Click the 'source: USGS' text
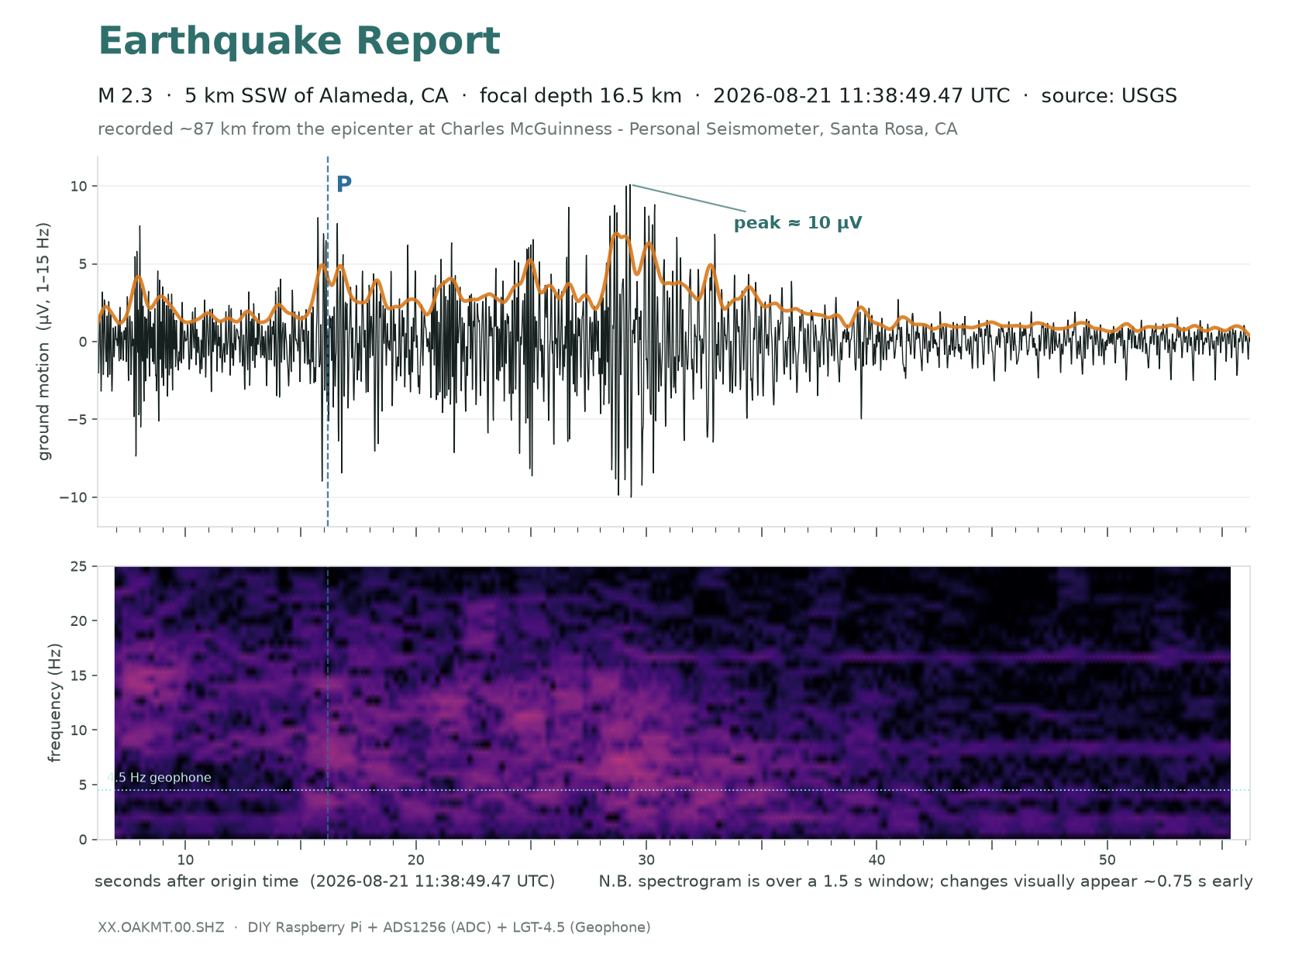 click(1109, 96)
